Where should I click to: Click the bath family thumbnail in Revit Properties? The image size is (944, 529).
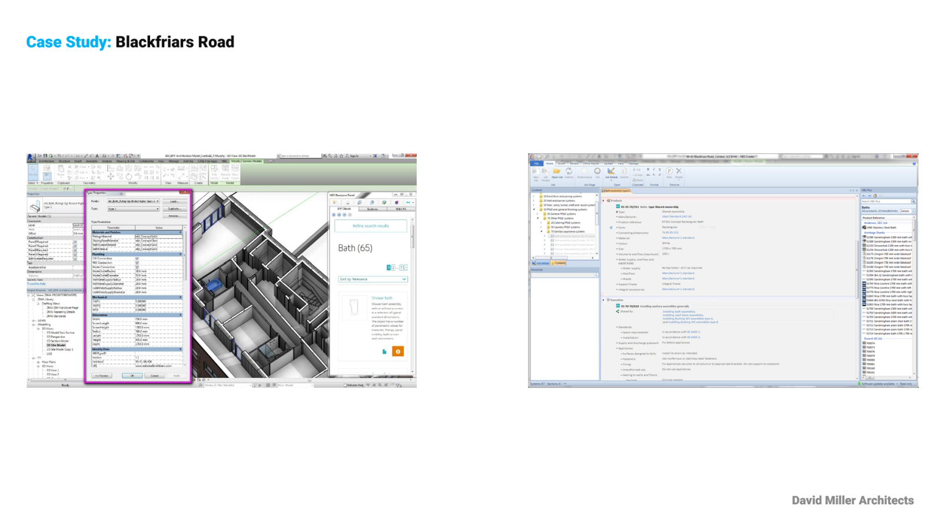click(35, 206)
